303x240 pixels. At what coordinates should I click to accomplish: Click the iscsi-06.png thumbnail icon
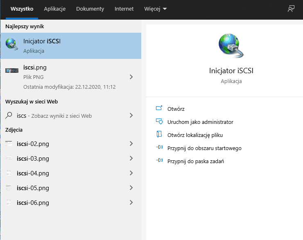coord(9,202)
